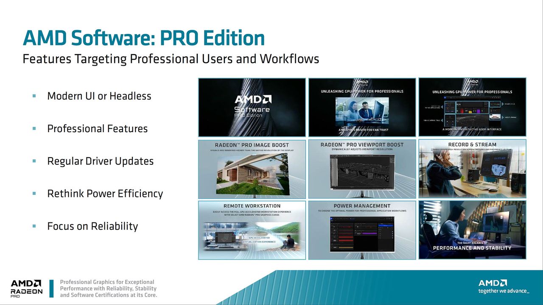Screen dimensions: 543x305
Task: Select the 'Rethink Power Efficiency' bullet text
Action: click(x=105, y=194)
